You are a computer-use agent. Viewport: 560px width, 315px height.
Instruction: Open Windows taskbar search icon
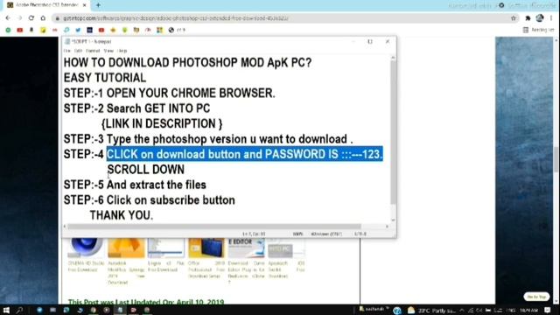(x=19, y=310)
